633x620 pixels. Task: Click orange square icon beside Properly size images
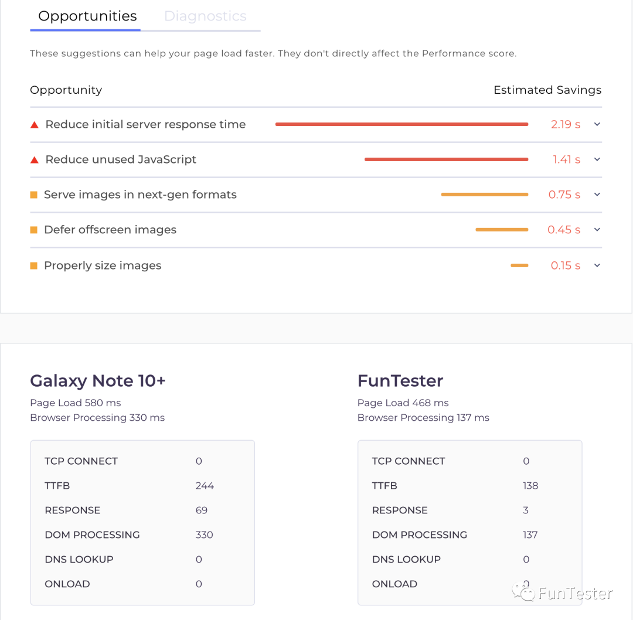coord(33,265)
